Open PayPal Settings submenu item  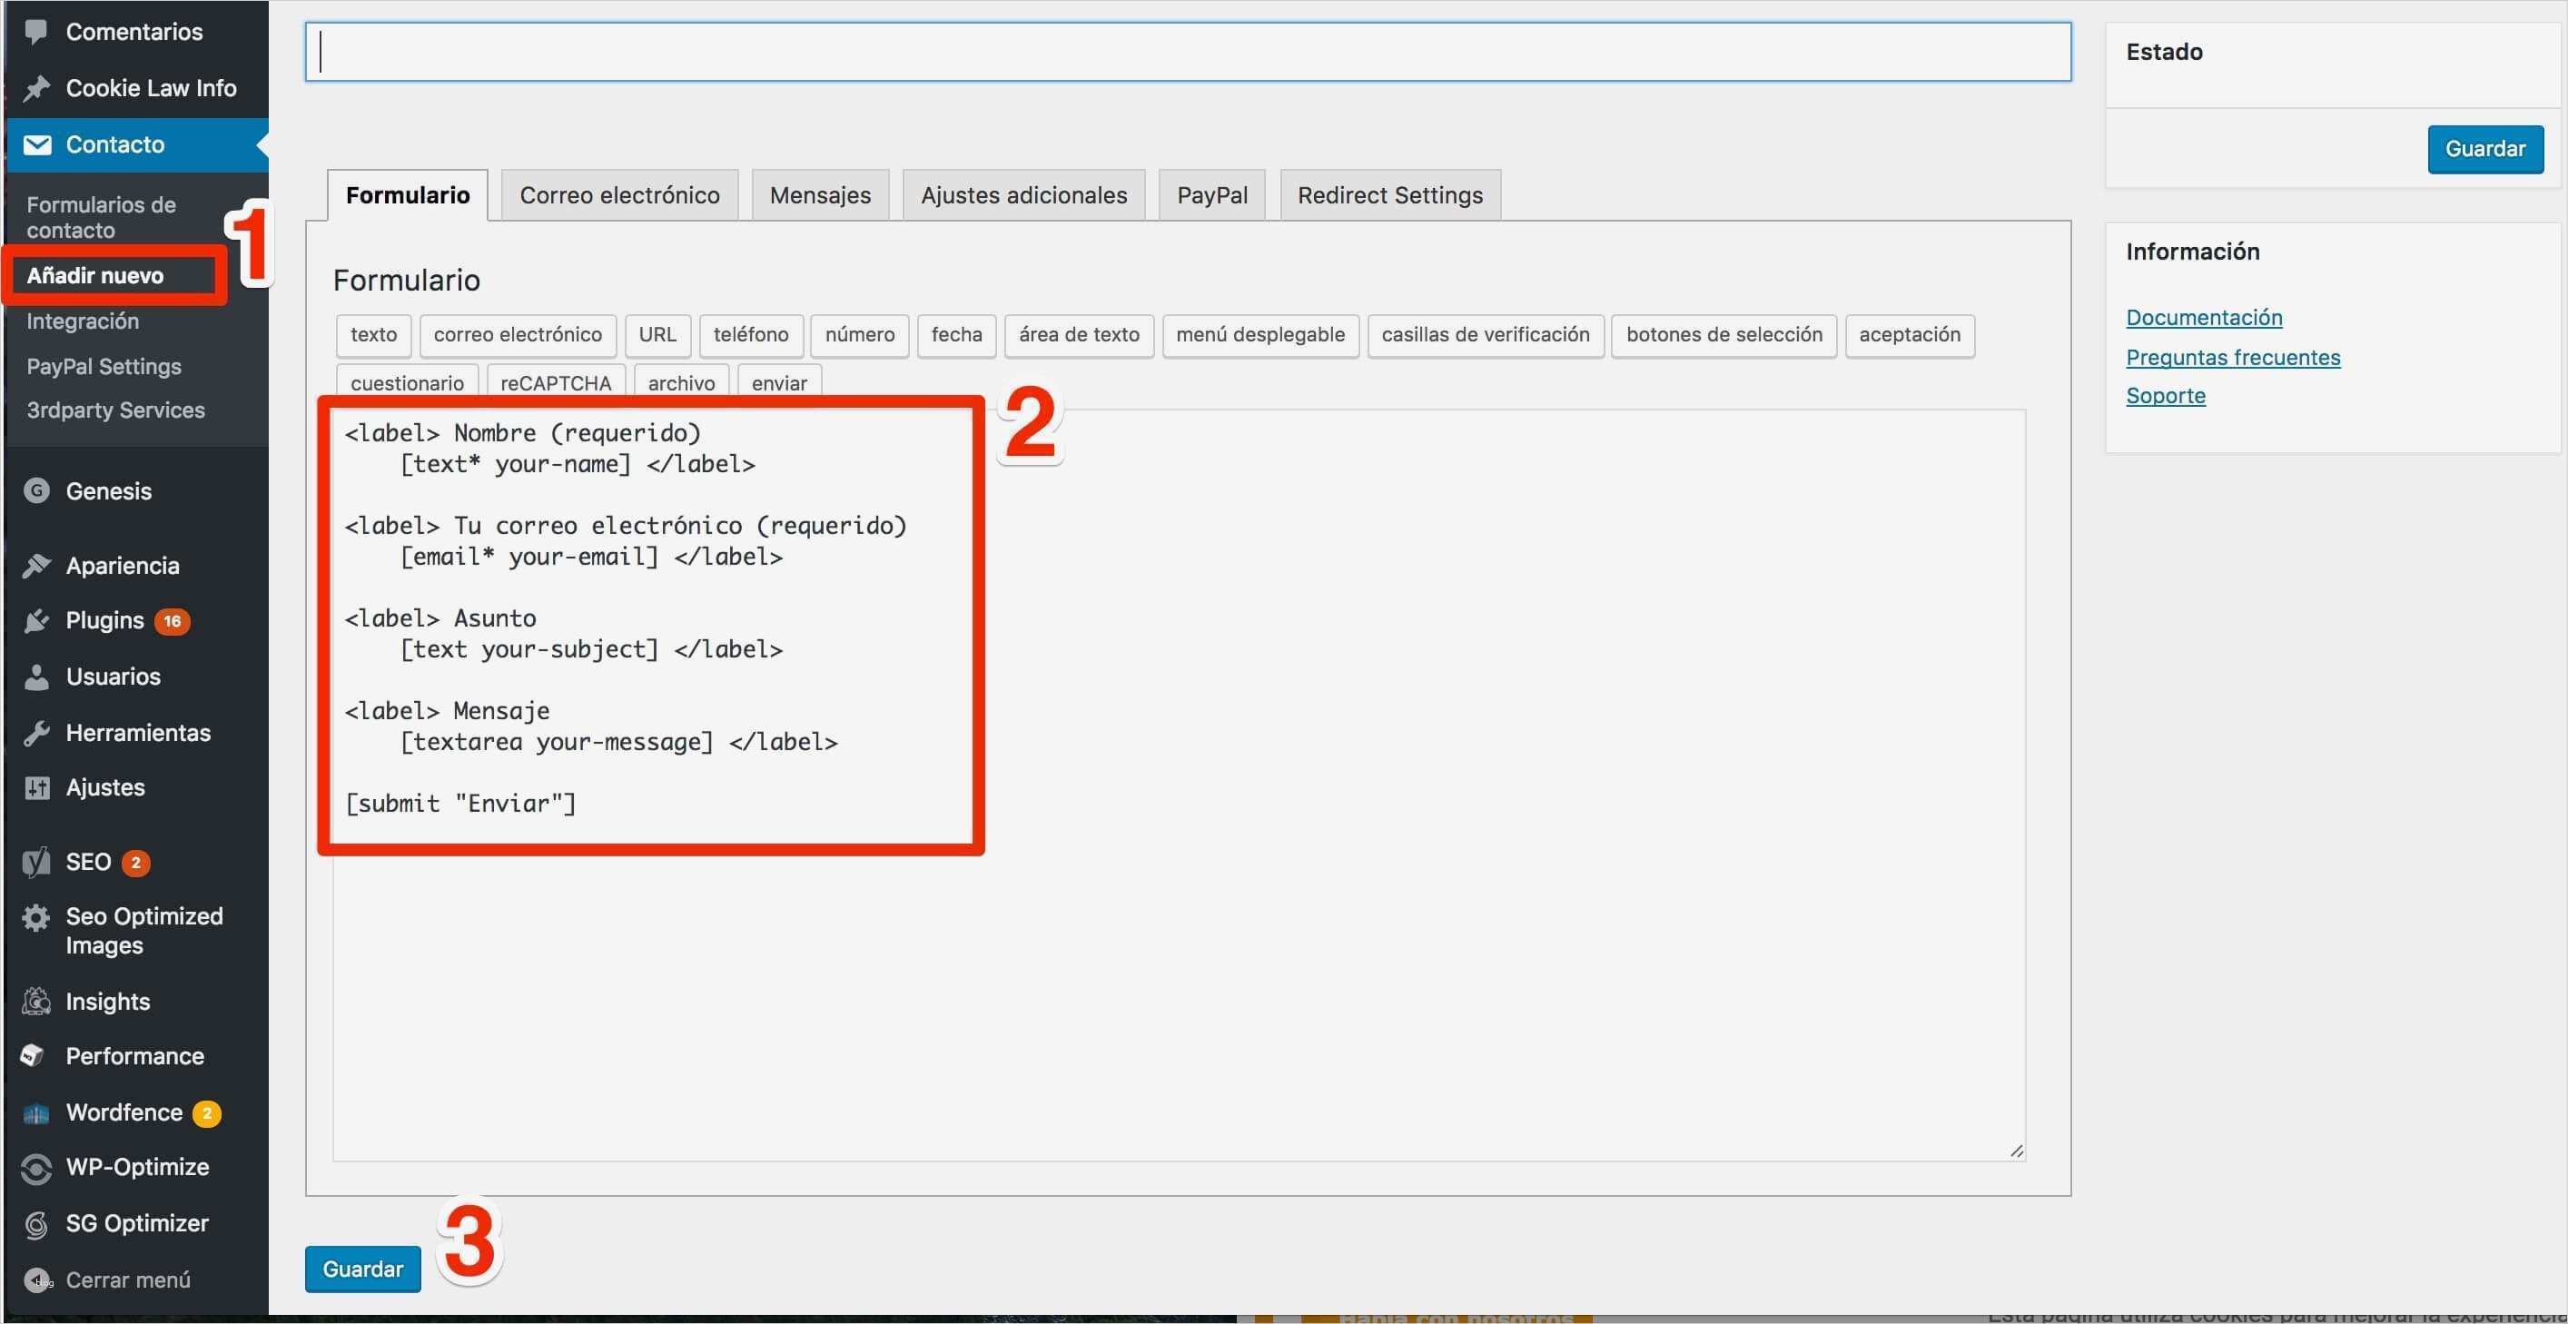coord(104,366)
